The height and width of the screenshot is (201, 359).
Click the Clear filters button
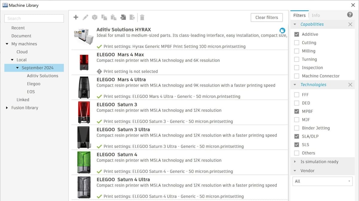click(x=267, y=17)
